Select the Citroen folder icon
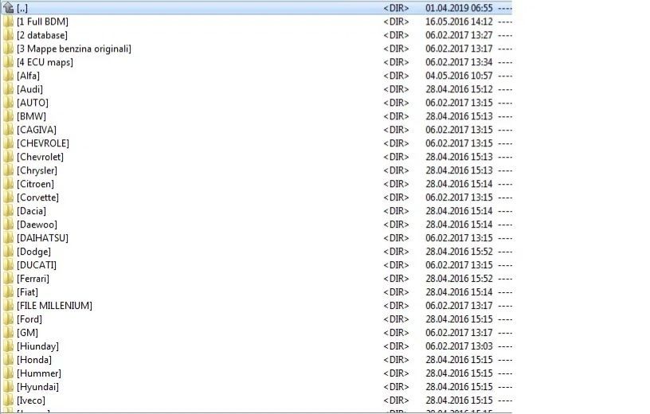650x414 pixels. pos(8,184)
